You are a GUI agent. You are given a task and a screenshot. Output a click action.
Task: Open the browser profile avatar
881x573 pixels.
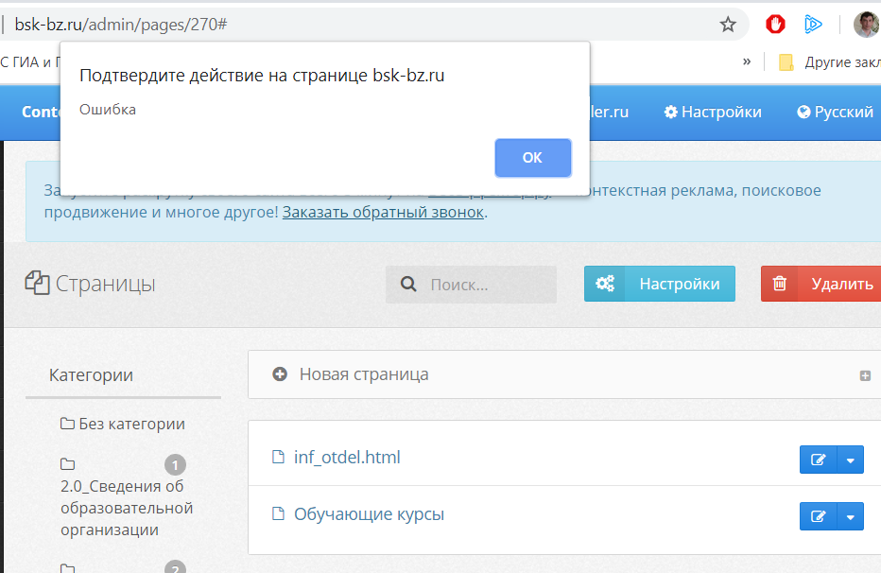click(x=865, y=24)
